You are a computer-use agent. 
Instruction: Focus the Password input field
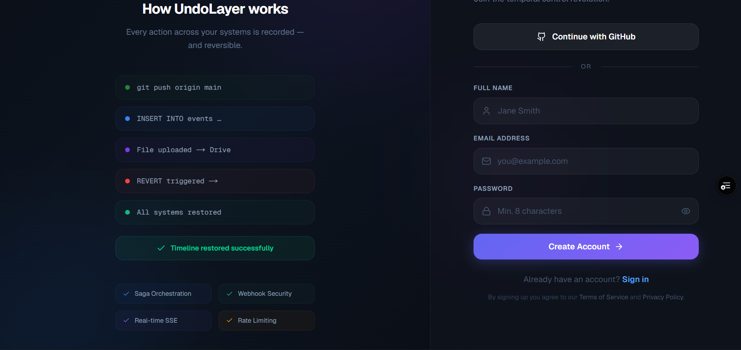586,211
